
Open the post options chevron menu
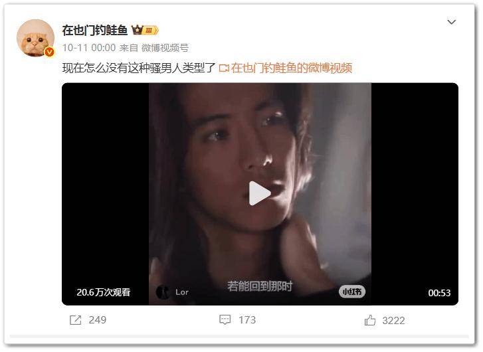click(x=451, y=22)
